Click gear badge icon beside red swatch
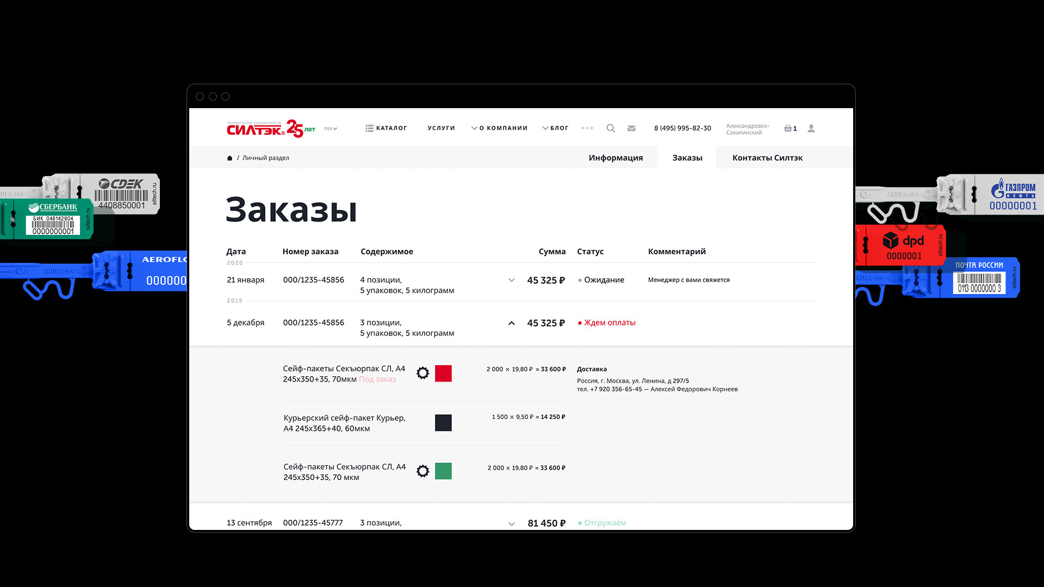 (422, 373)
